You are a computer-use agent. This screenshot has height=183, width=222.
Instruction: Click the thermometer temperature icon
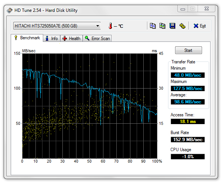110,26
